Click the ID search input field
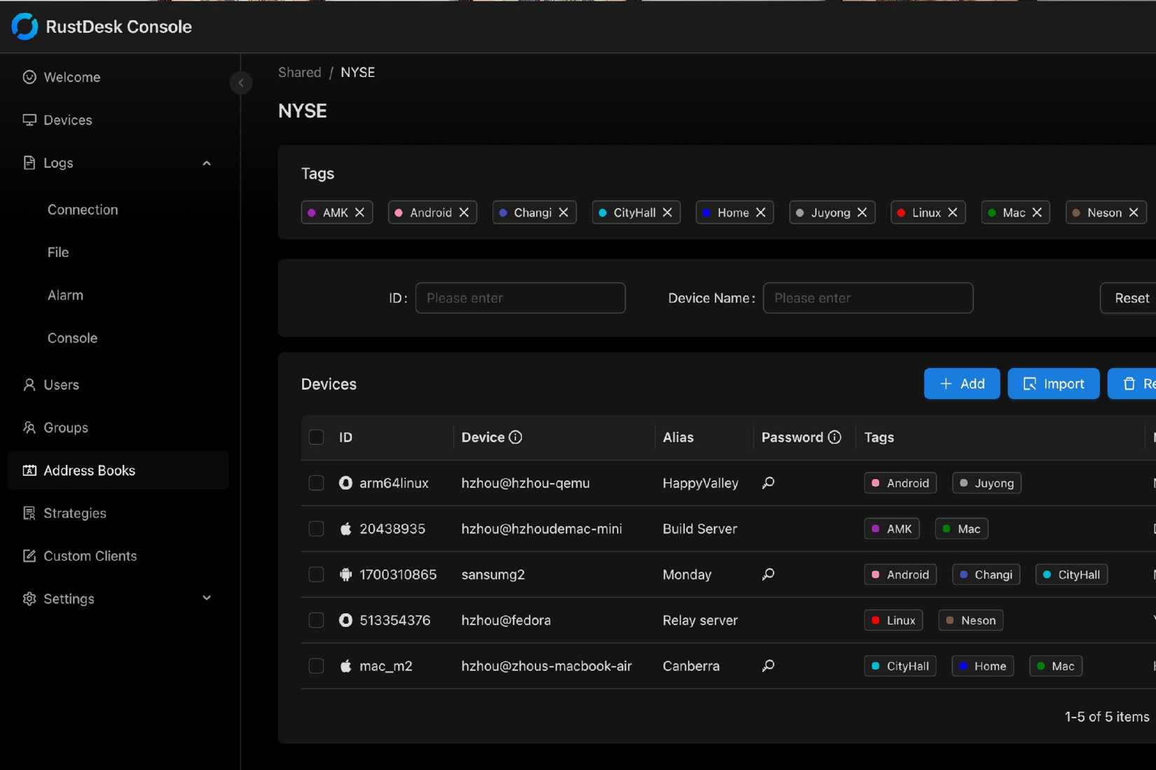 [521, 297]
